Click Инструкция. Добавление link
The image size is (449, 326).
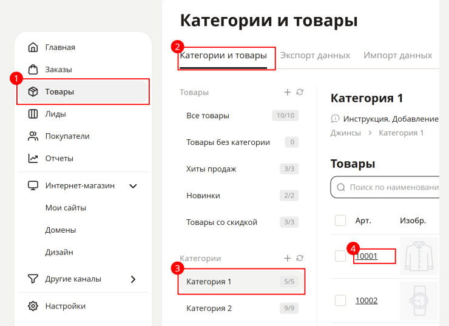[x=391, y=119]
